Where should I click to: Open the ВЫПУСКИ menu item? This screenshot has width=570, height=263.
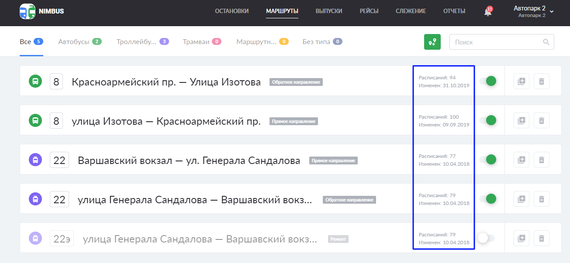329,11
